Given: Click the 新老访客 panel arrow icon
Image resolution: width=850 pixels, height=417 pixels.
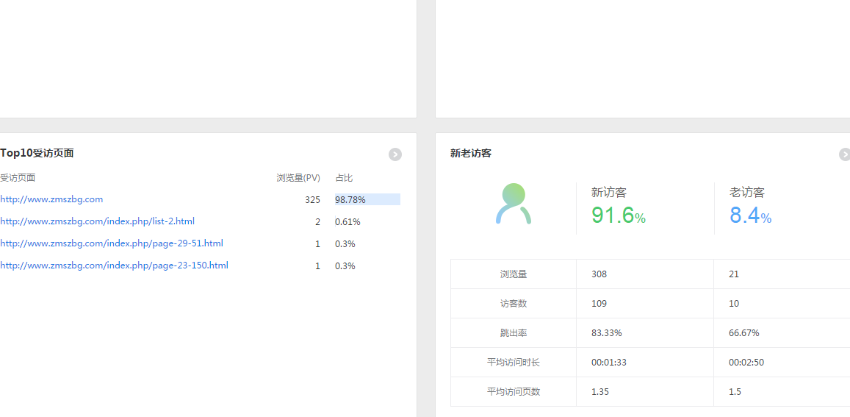Looking at the screenshot, I should 844,154.
